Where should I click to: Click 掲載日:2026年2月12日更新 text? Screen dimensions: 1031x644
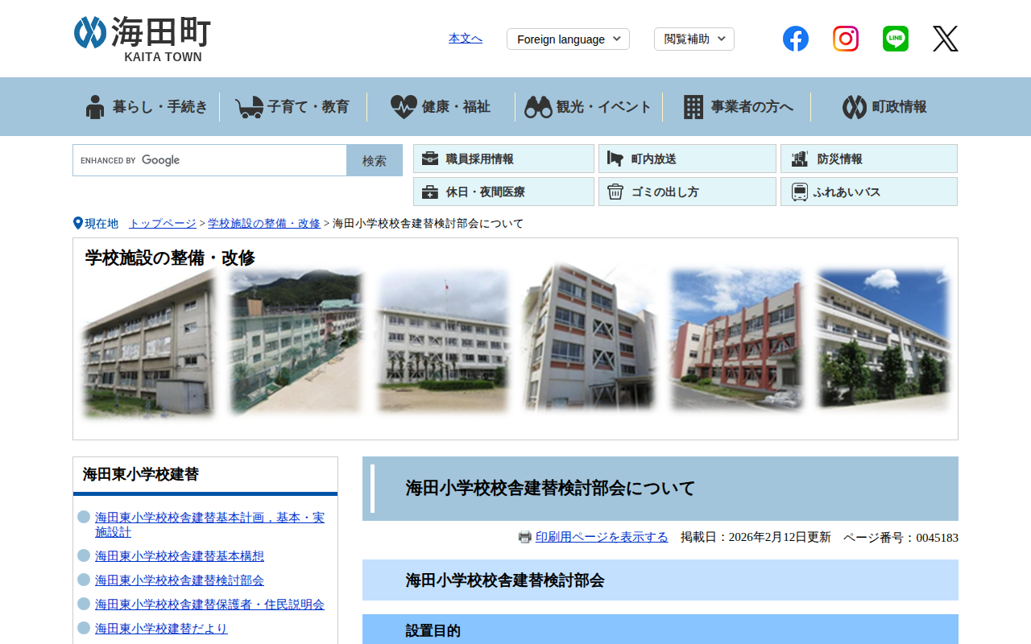756,537
